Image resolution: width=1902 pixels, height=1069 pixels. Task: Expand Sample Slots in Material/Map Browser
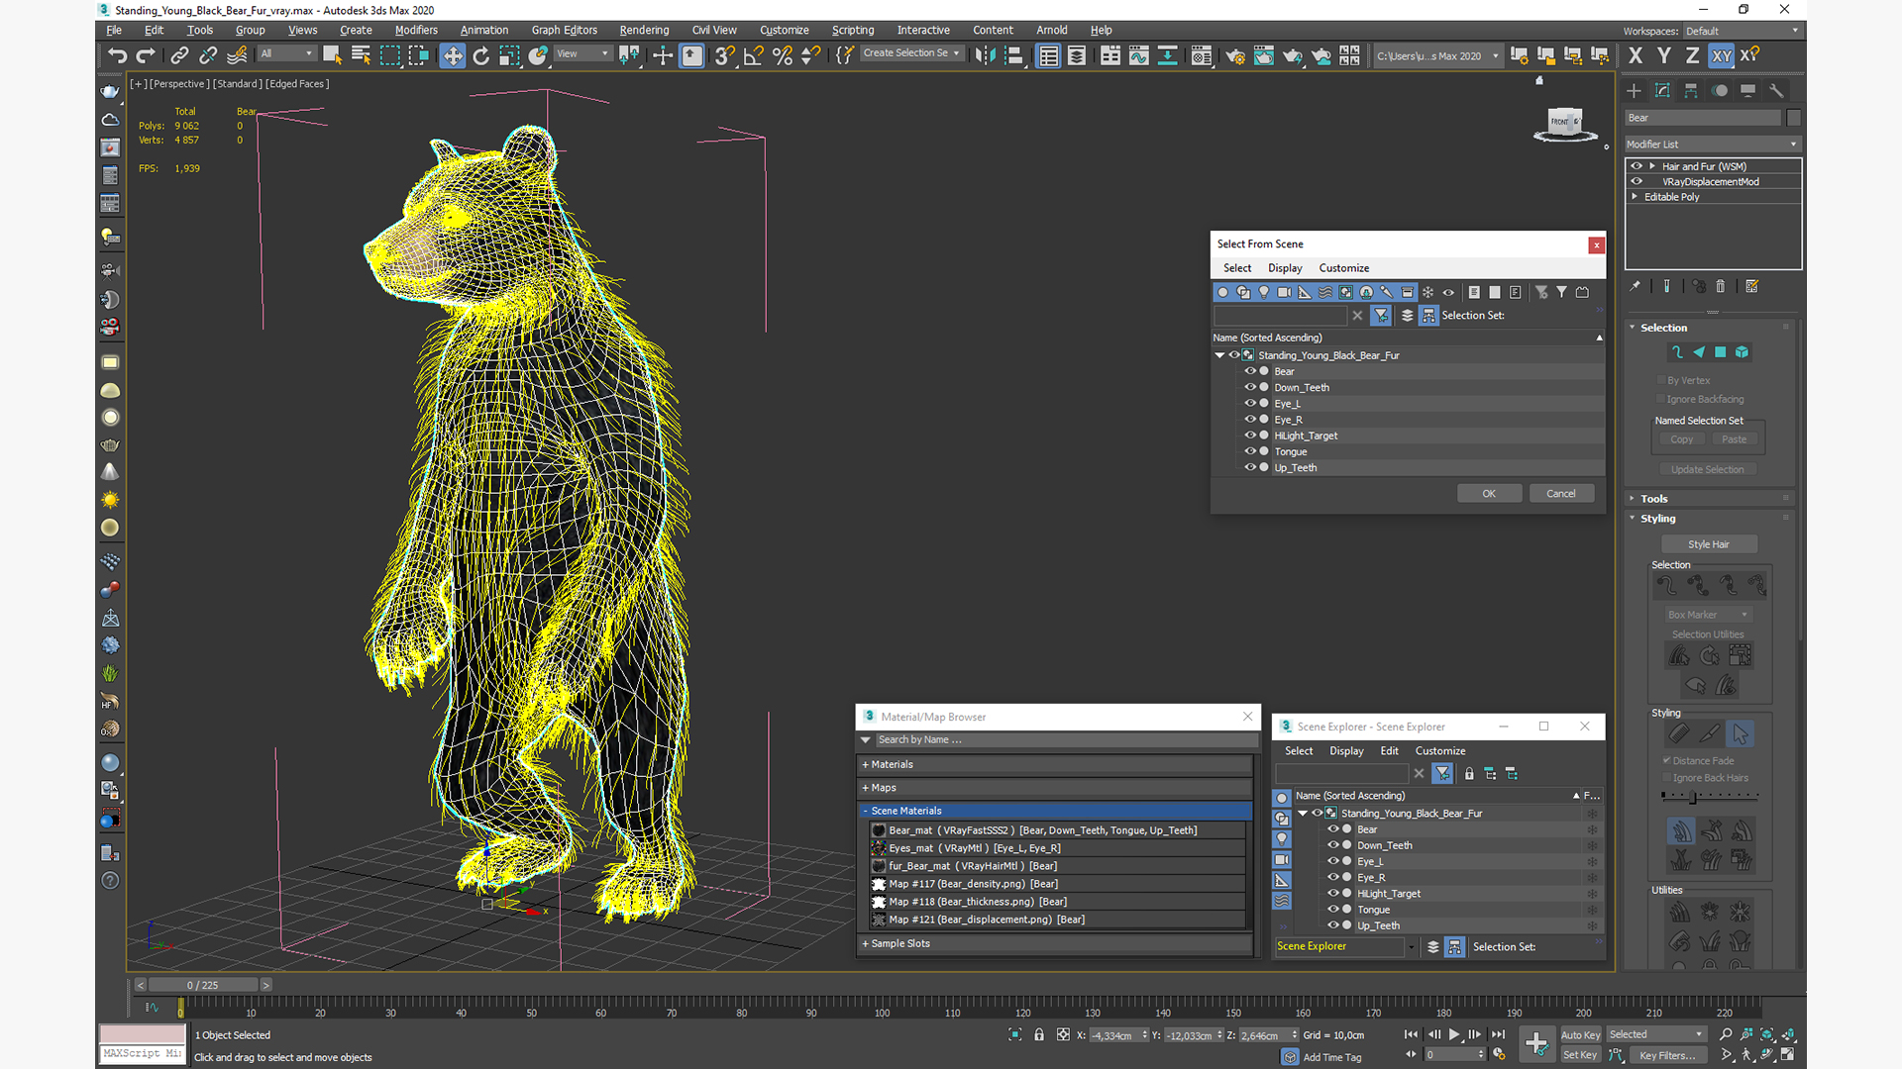pos(1055,943)
